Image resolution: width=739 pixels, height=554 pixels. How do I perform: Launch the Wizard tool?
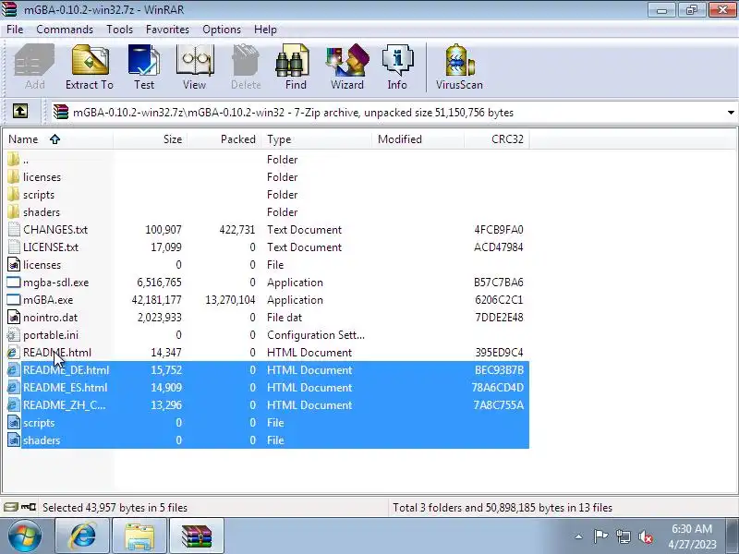coord(347,66)
